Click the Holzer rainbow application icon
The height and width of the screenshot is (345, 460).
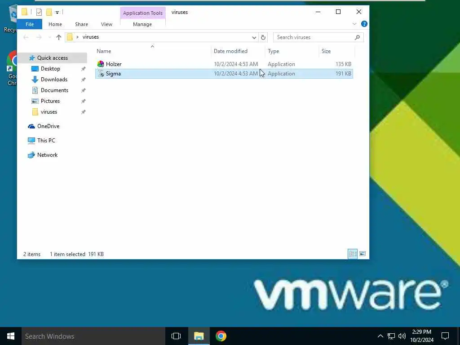pos(101,64)
